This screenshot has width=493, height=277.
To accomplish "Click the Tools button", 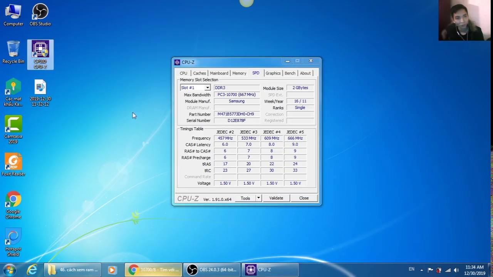I will point(245,198).
